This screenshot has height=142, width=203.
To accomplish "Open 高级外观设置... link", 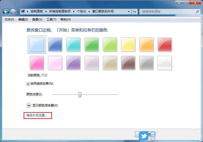I will (x=37, y=115).
